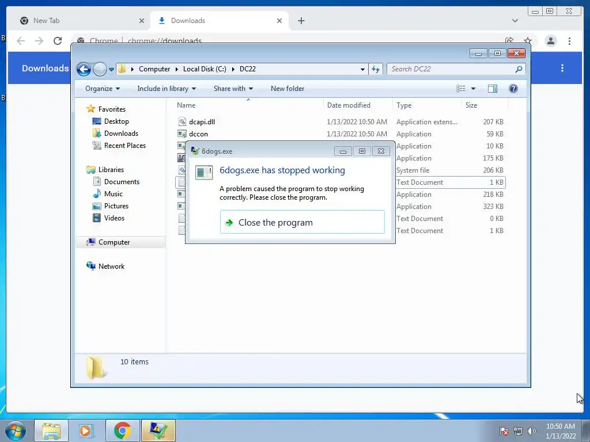Change the view with the views icon
The image size is (590, 442).
point(460,89)
